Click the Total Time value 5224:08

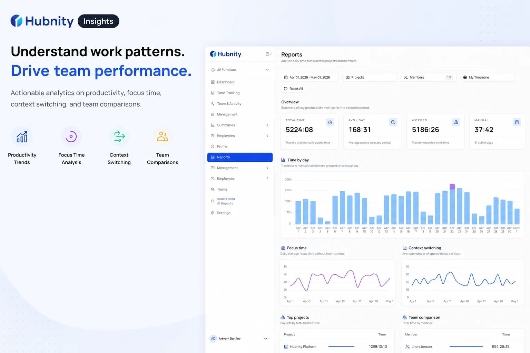coord(299,130)
